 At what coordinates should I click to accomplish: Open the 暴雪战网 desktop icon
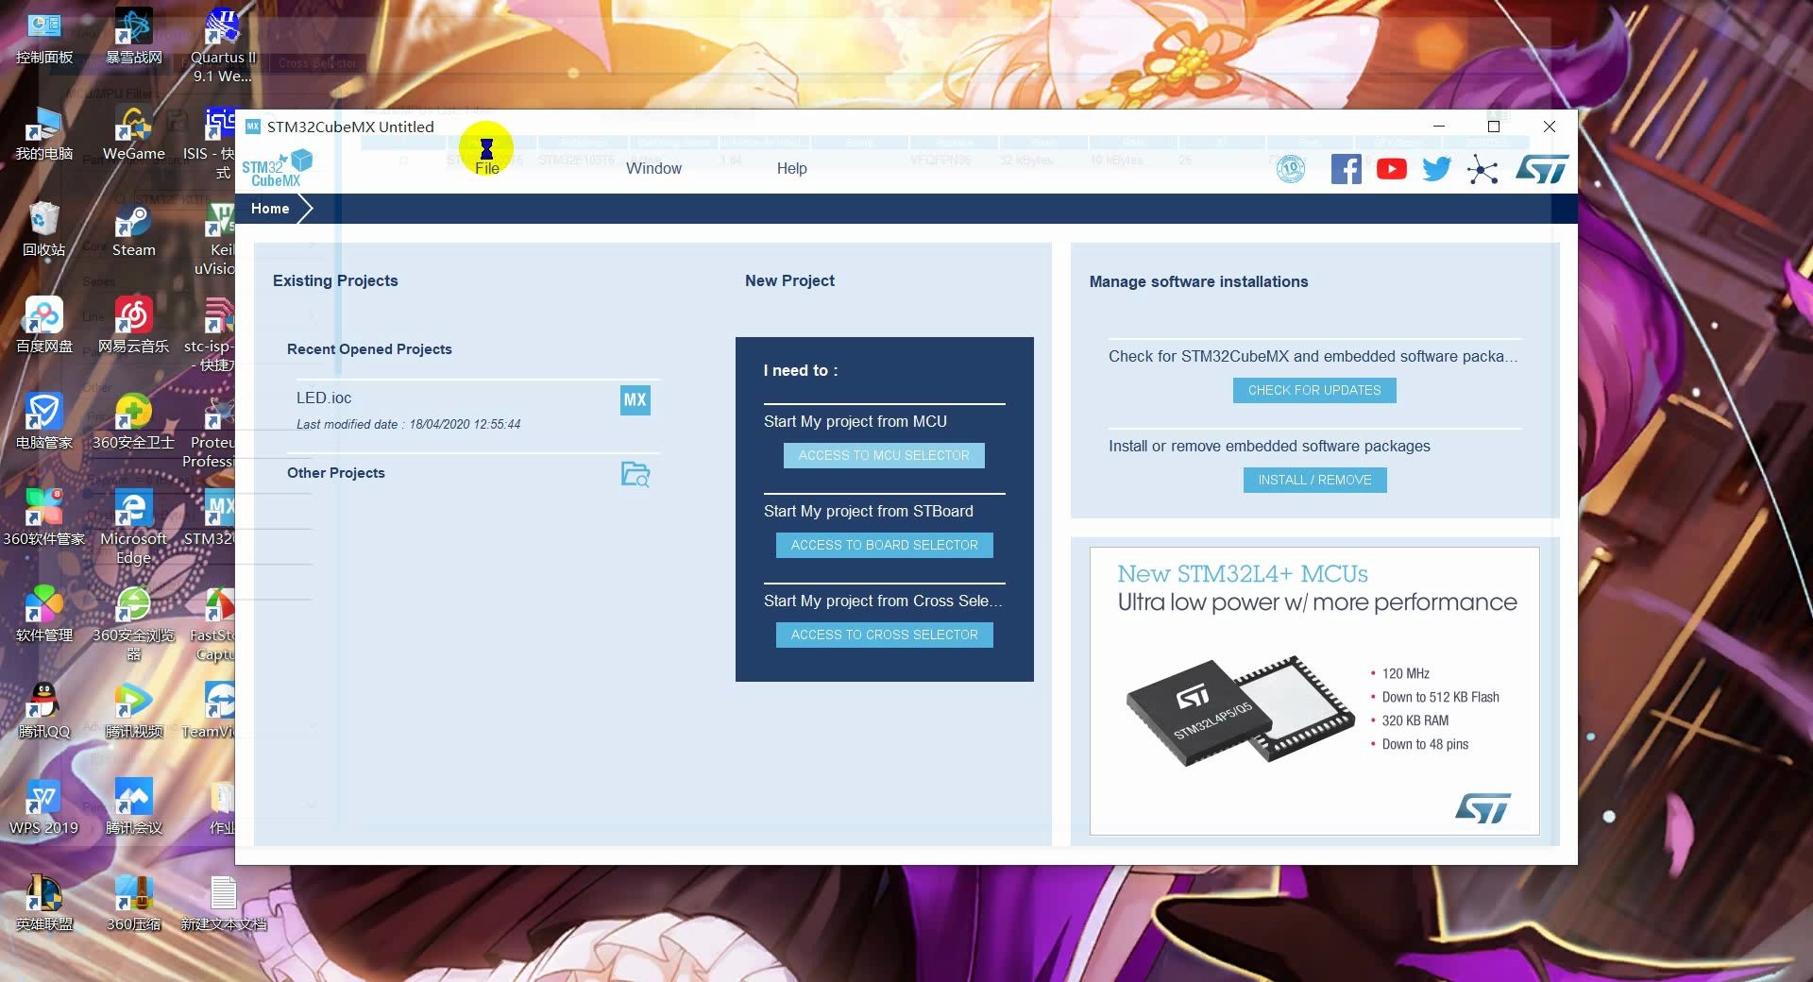point(133,38)
